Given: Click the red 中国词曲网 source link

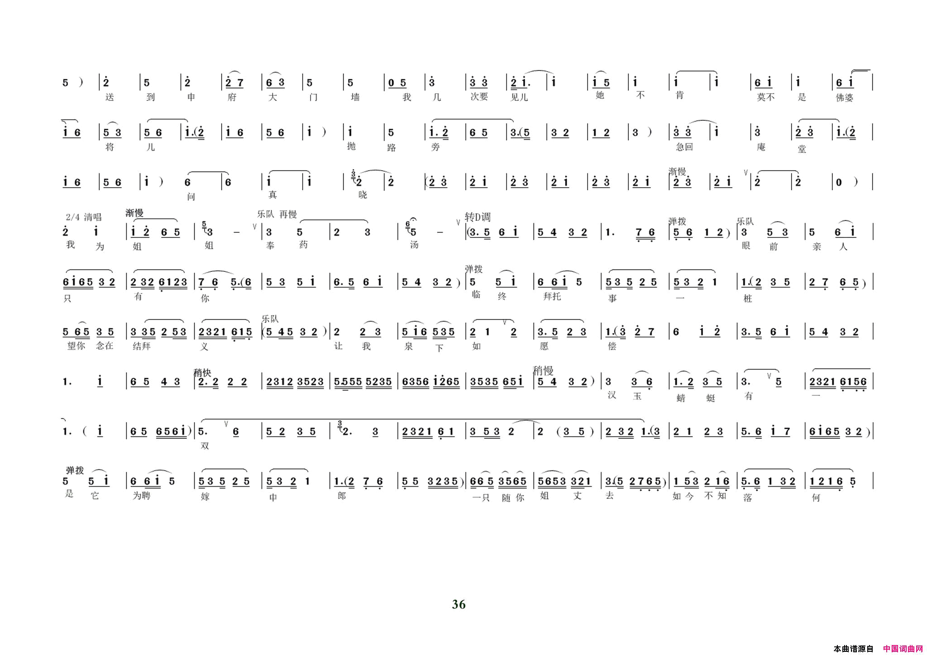Looking at the screenshot, I should pyautogui.click(x=903, y=649).
